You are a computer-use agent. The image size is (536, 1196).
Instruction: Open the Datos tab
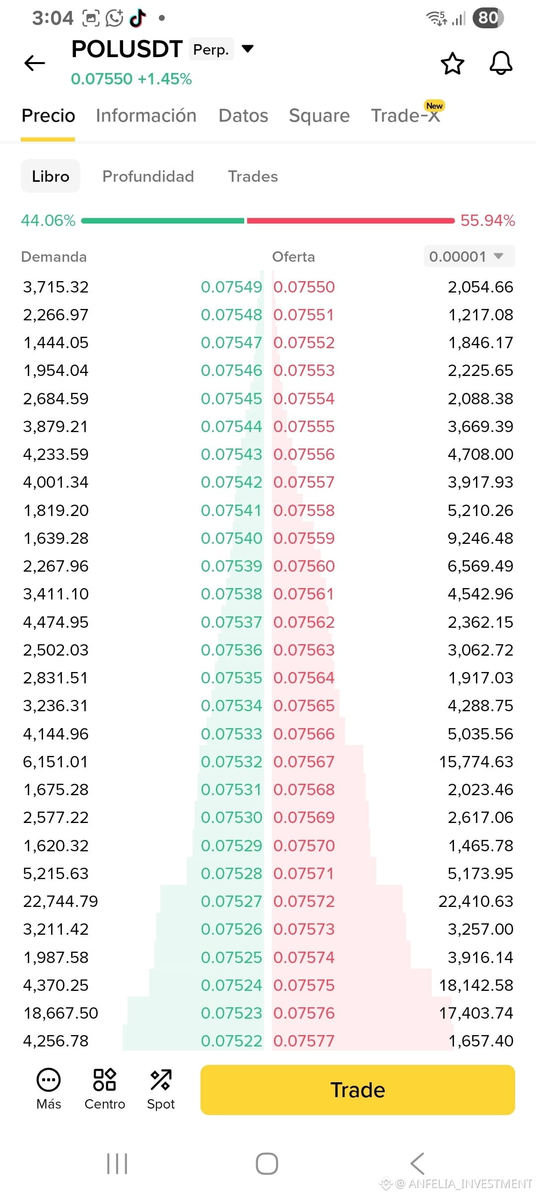pos(243,116)
